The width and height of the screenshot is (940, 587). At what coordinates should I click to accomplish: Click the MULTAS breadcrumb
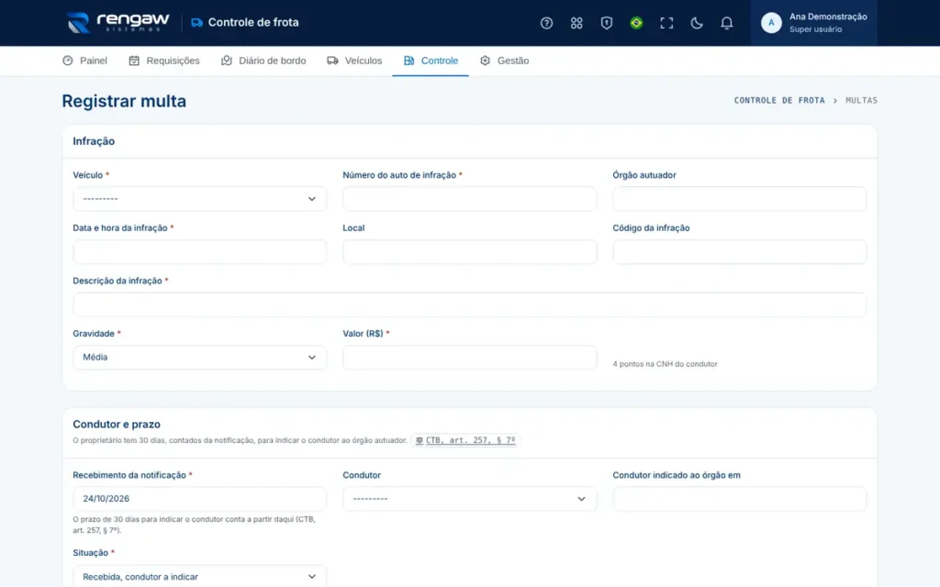tap(861, 101)
